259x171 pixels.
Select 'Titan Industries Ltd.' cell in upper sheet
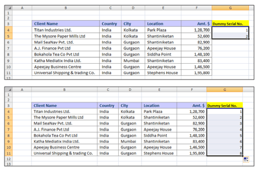tap(66, 30)
